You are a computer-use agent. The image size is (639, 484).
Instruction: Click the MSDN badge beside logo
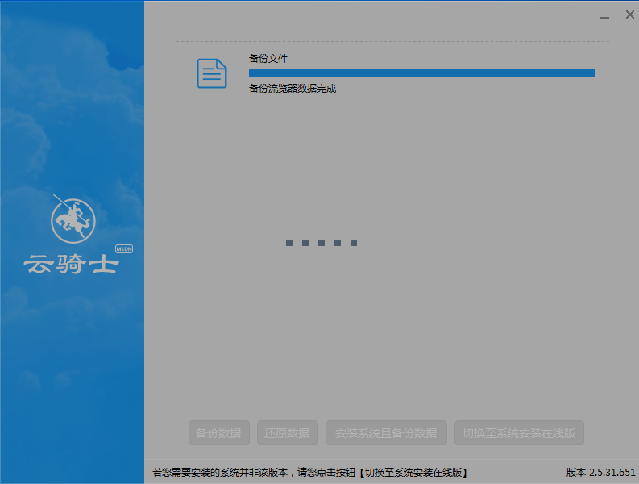pyautogui.click(x=124, y=249)
